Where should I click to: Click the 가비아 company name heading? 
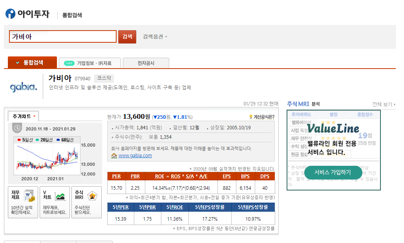coord(60,78)
